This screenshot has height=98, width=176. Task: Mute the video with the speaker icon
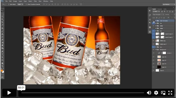[149, 93]
